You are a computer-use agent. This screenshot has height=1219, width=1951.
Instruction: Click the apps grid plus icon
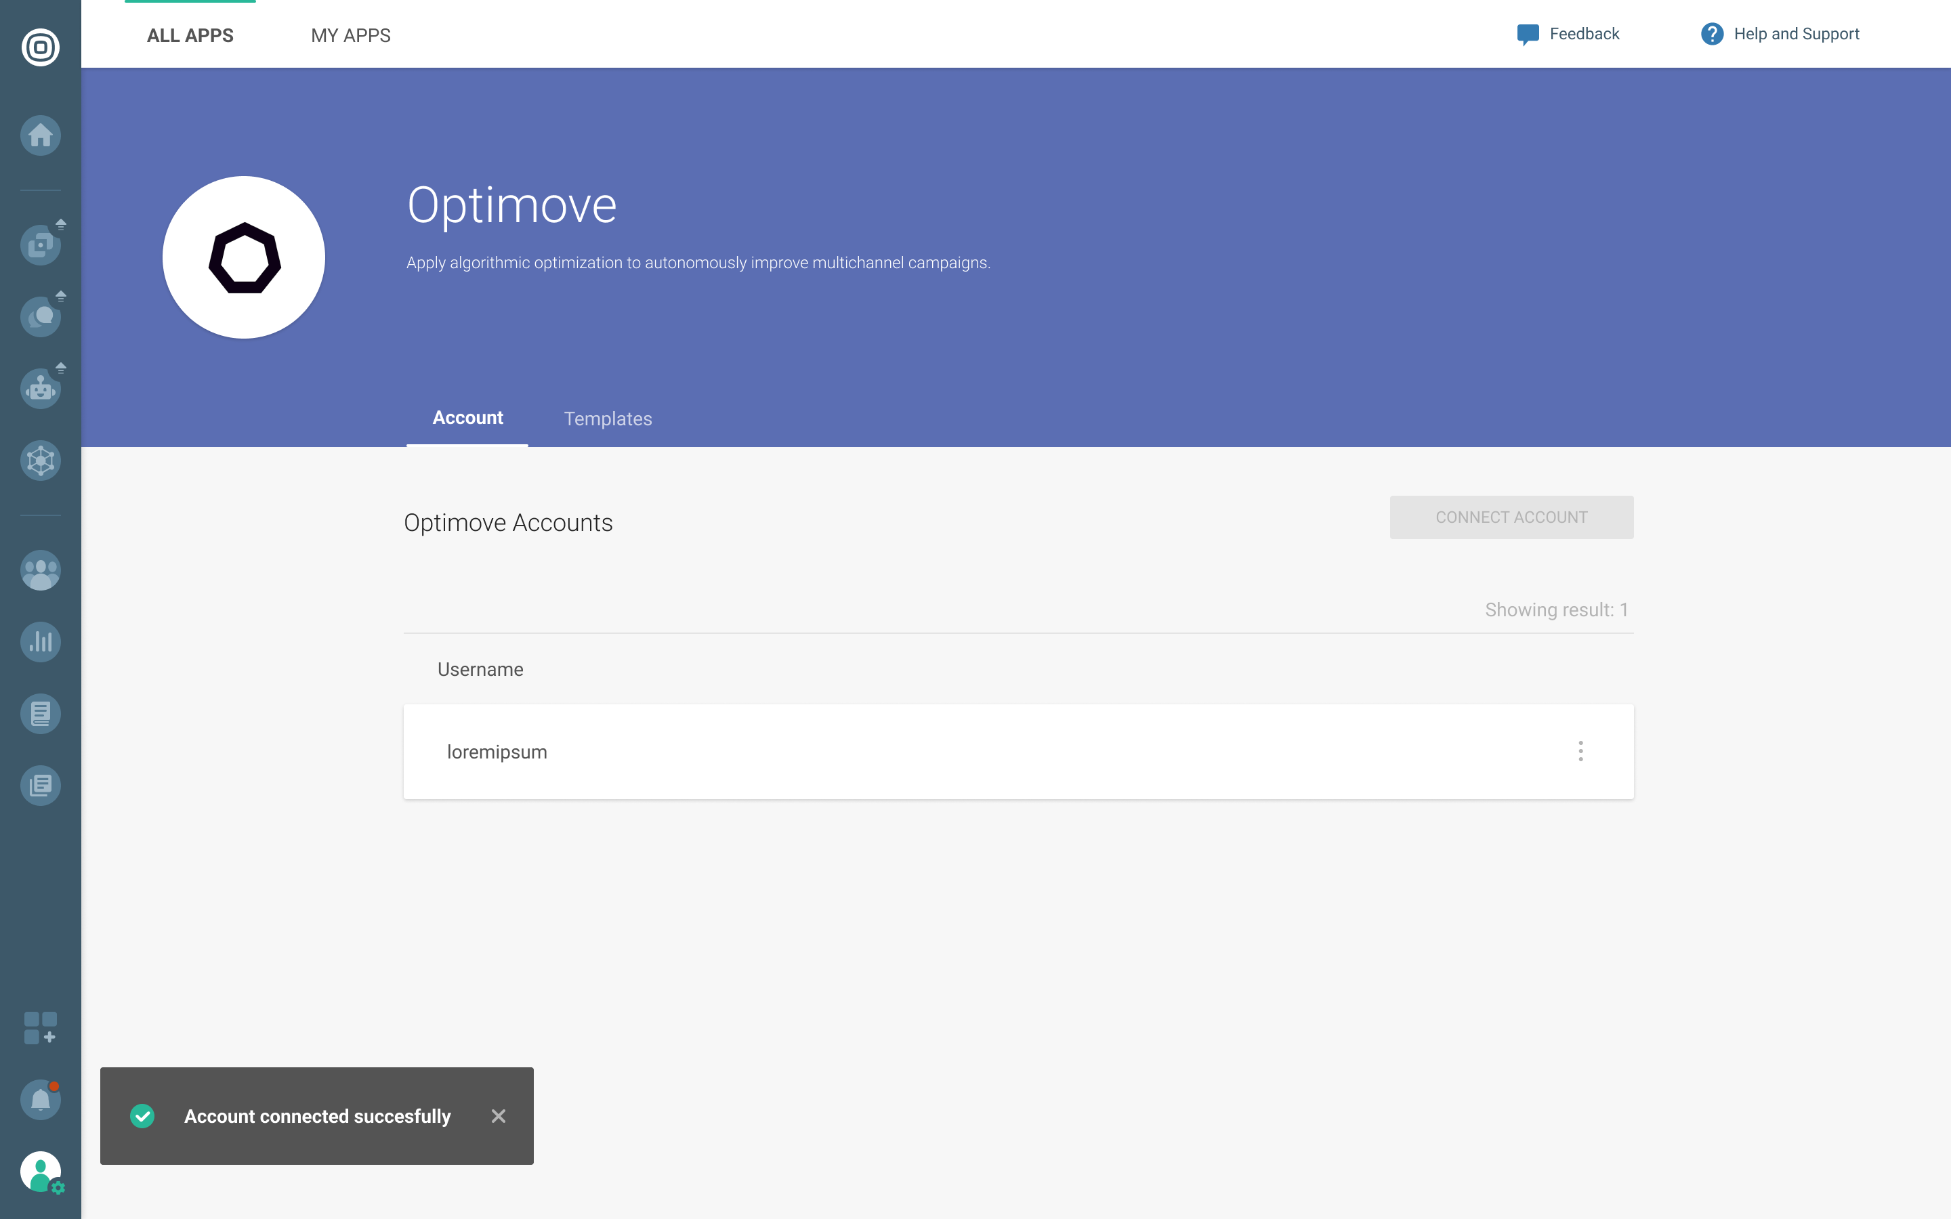click(41, 1028)
